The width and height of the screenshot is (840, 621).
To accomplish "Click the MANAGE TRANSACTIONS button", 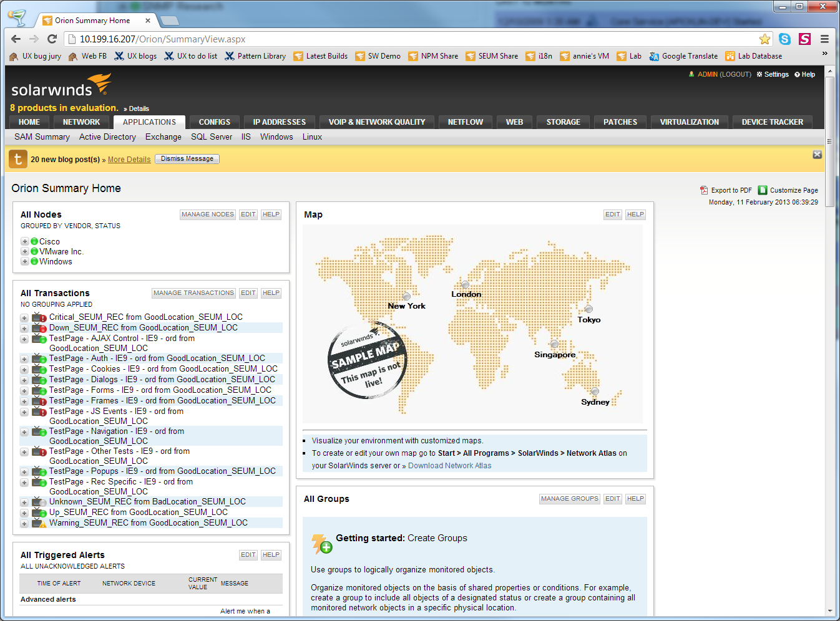I will click(x=193, y=293).
